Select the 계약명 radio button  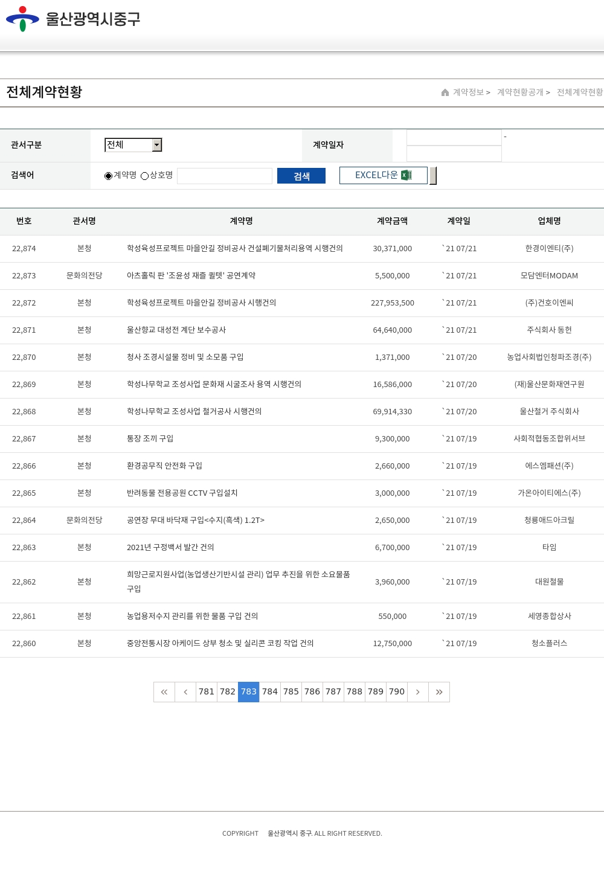click(109, 176)
